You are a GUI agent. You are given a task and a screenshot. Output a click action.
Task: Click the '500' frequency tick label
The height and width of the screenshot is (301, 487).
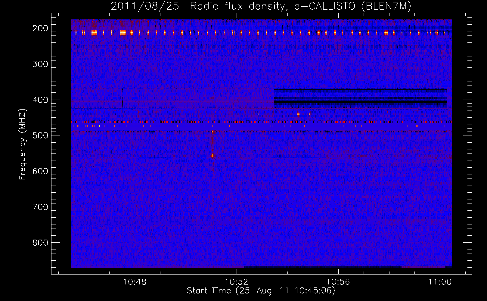40,135
